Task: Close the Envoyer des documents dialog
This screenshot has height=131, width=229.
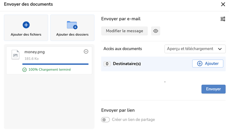Action: 223,4
